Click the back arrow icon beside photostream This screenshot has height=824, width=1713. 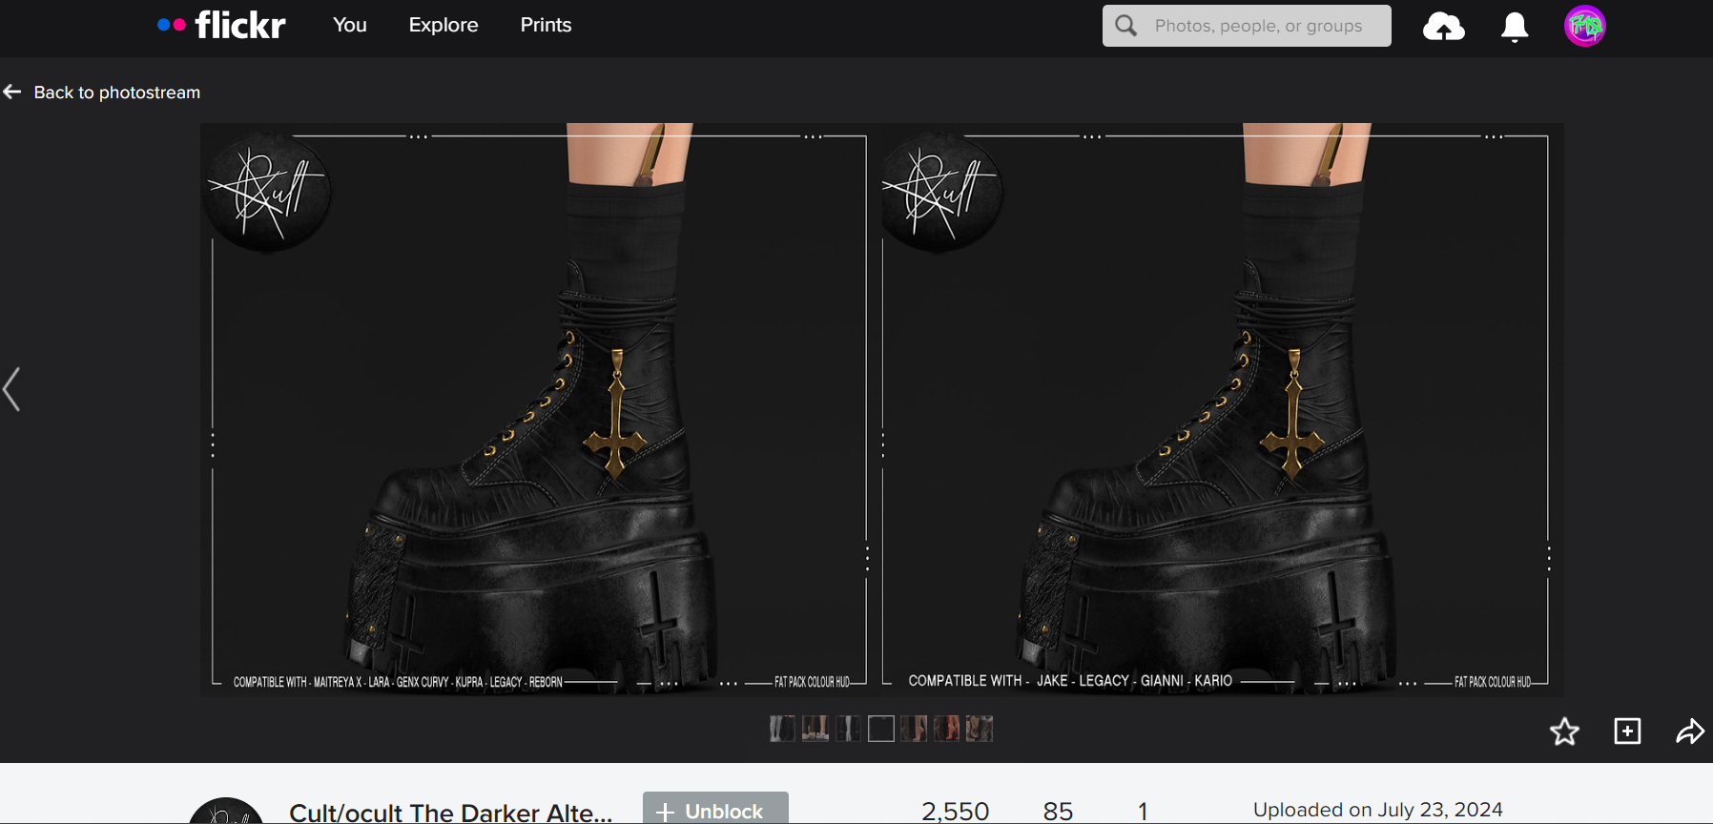point(12,92)
